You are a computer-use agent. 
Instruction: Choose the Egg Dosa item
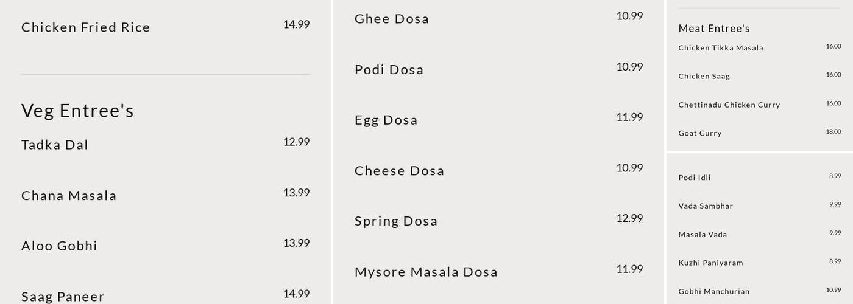[386, 120]
